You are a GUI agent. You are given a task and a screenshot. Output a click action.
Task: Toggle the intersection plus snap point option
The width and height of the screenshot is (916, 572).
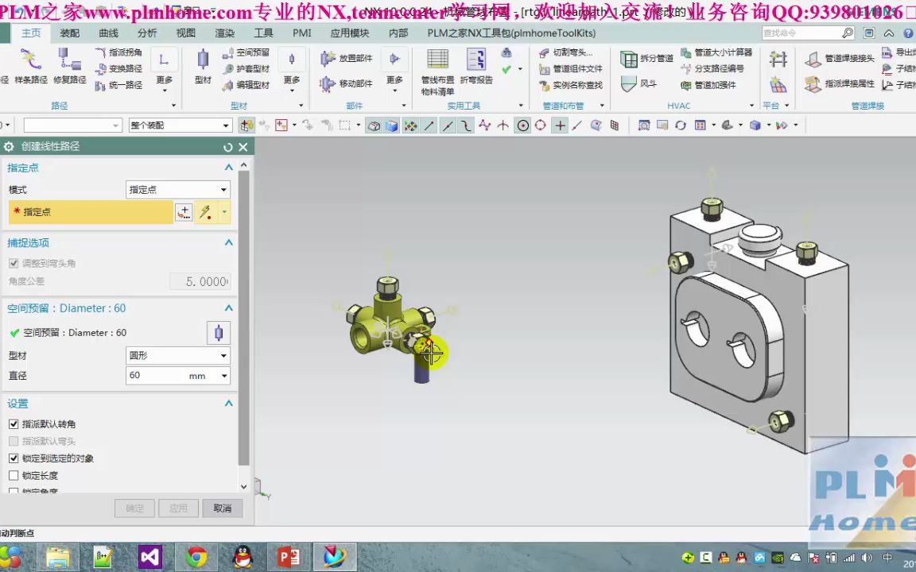[560, 125]
